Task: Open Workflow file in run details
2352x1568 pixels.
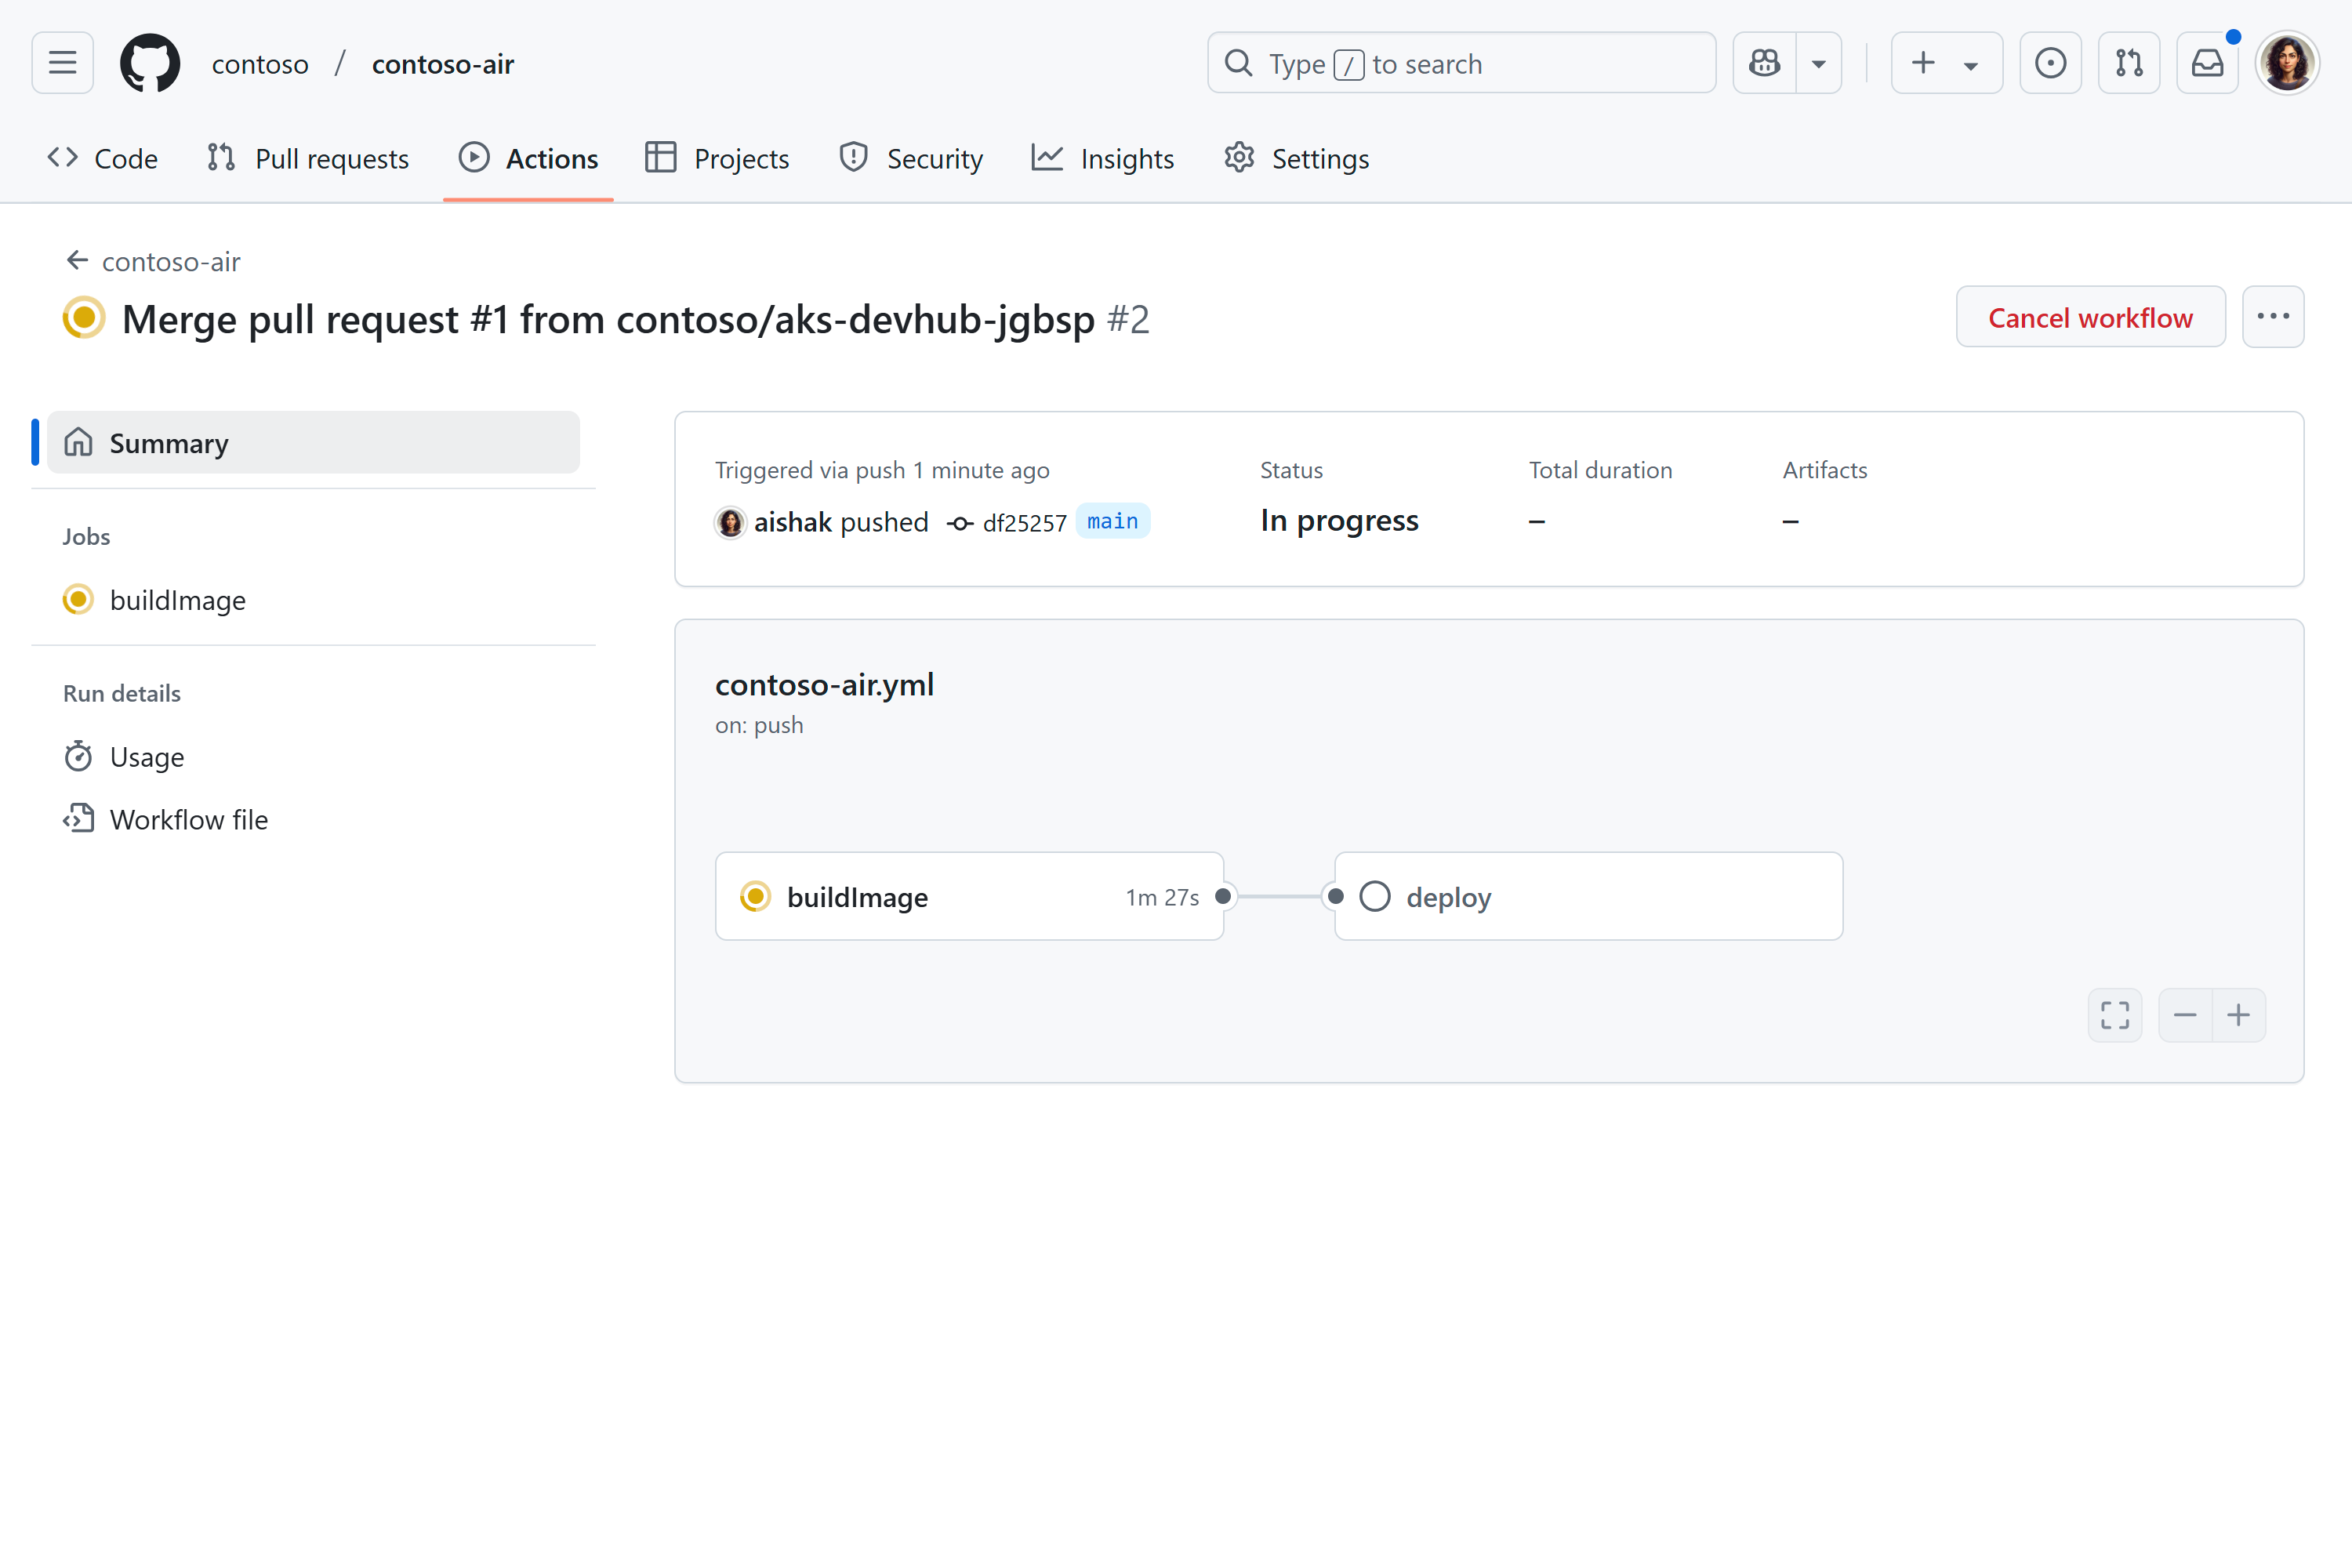Action: click(188, 819)
